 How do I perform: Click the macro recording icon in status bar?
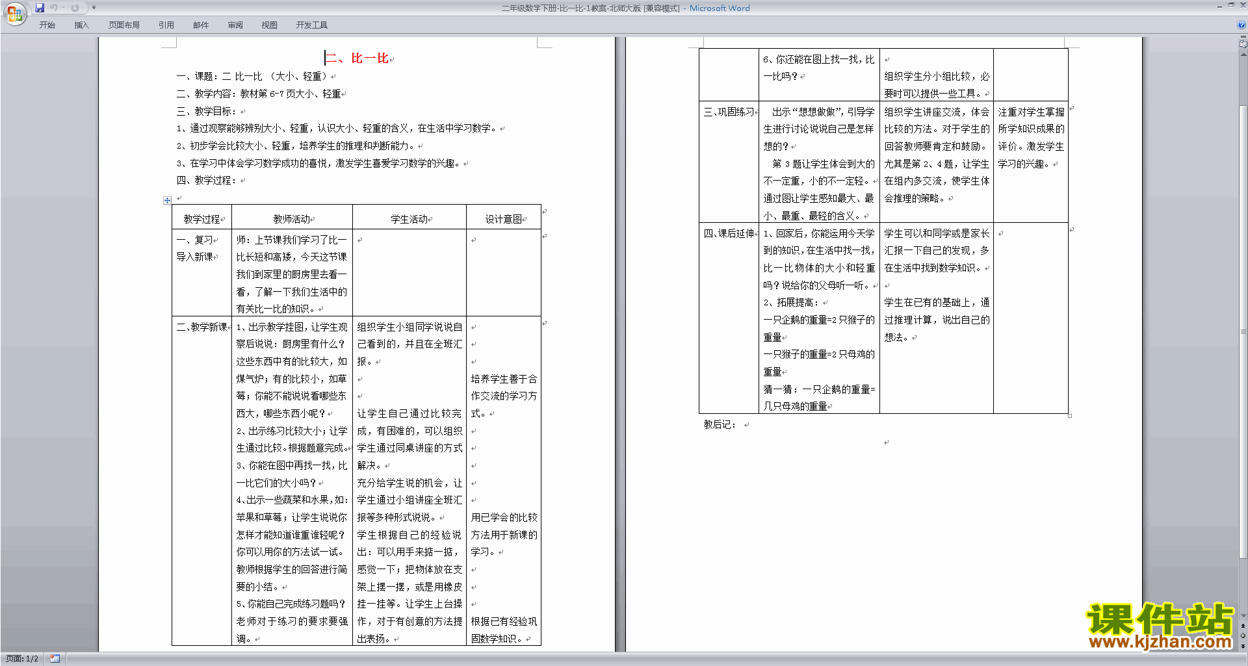pyautogui.click(x=55, y=659)
